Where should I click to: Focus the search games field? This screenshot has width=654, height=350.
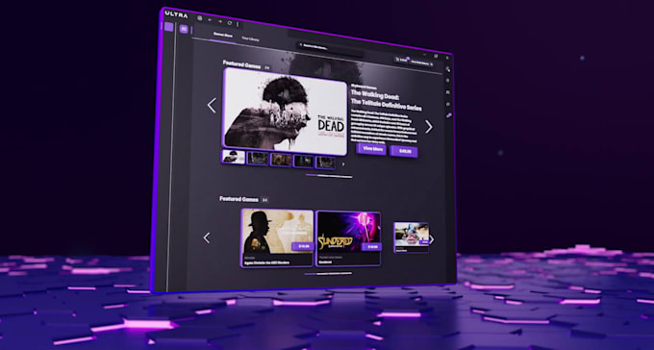tap(330, 48)
